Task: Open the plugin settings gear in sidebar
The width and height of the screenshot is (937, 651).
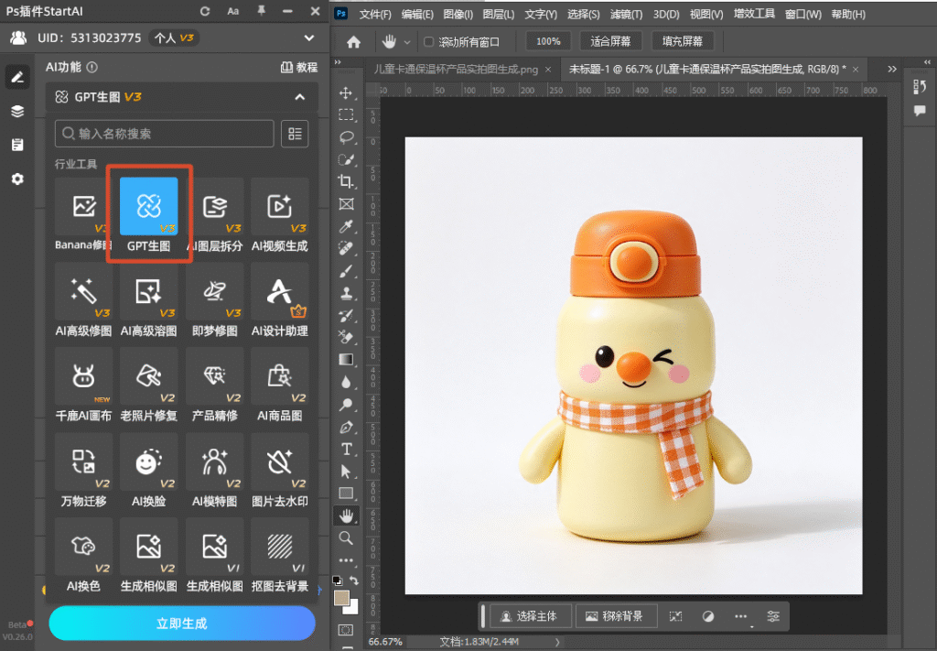Action: [17, 179]
